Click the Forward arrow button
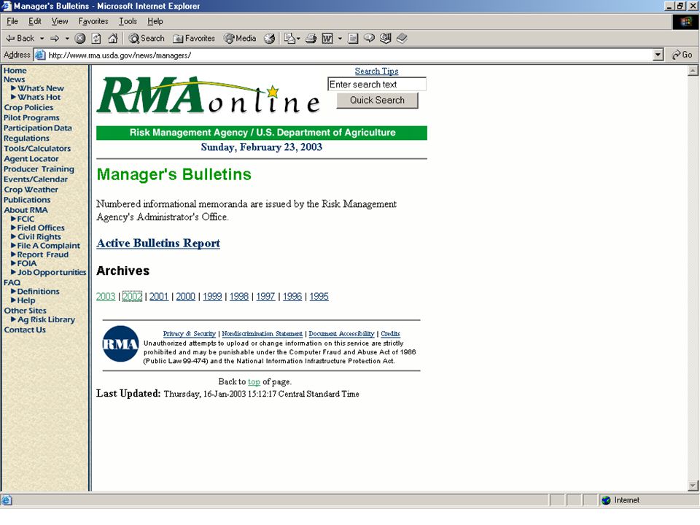The image size is (700, 525). coord(55,39)
